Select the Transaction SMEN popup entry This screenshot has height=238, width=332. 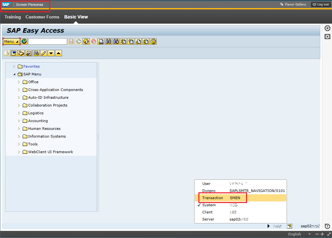pos(241,198)
